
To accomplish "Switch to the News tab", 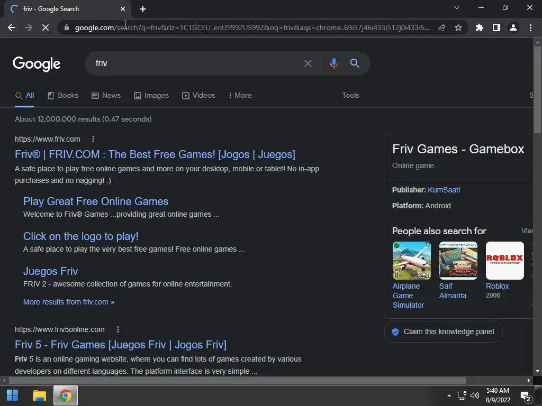I will pyautogui.click(x=106, y=96).
